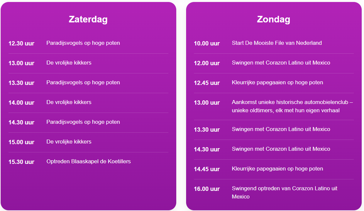Select the 12.30 uur Paradijsvogels entry
The image size is (364, 211).
(83, 43)
